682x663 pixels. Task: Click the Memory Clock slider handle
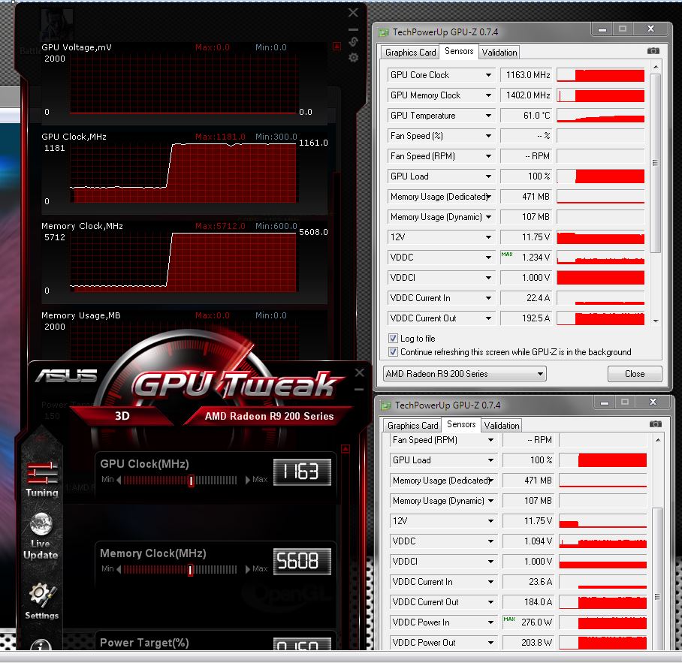[x=190, y=570]
